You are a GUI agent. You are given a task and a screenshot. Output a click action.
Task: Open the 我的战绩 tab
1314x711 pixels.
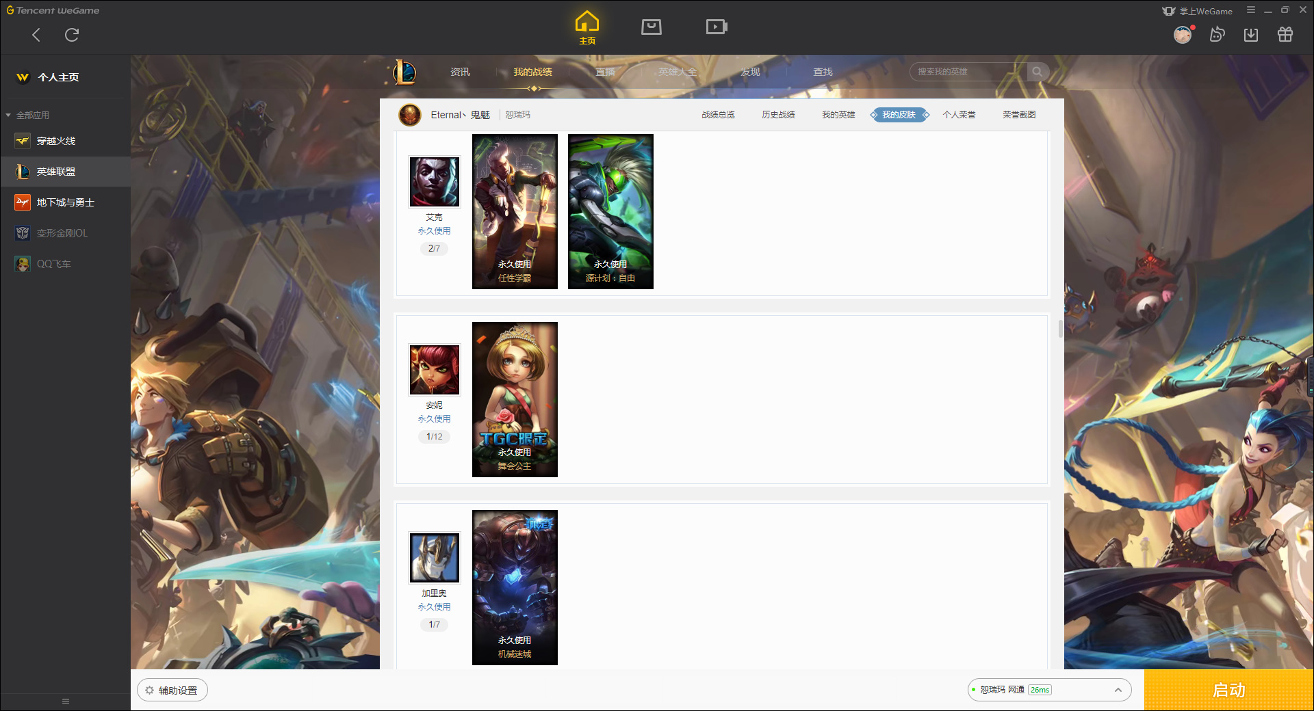coord(532,72)
